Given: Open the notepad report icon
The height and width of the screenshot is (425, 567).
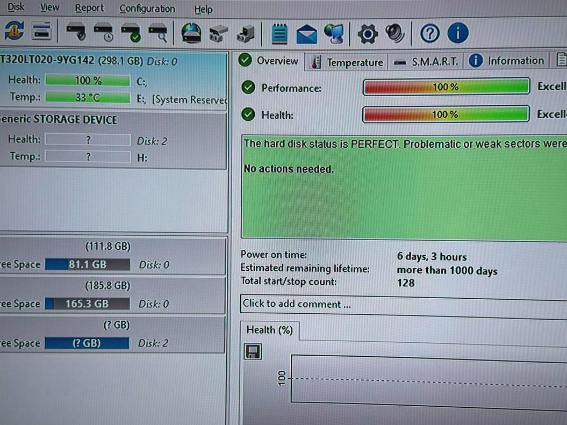Looking at the screenshot, I should [x=279, y=34].
